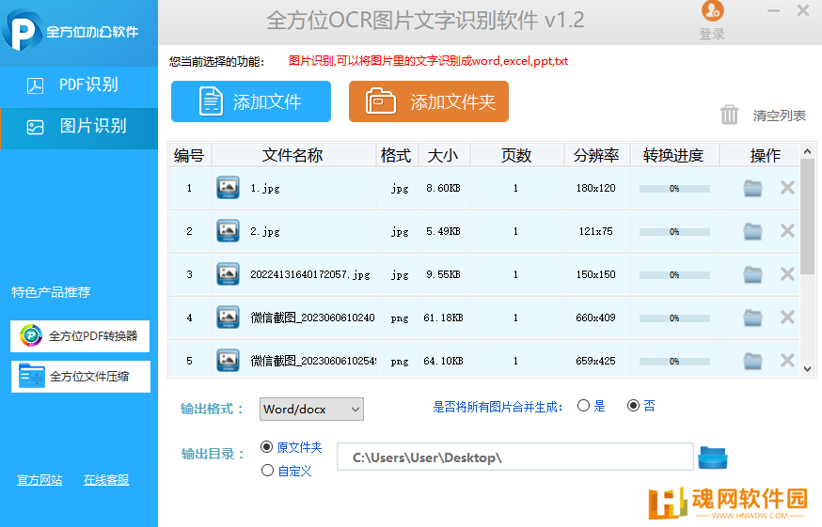Viewport: 822px width, 527px height.
Task: Select 是 to merge all images
Action: point(583,406)
